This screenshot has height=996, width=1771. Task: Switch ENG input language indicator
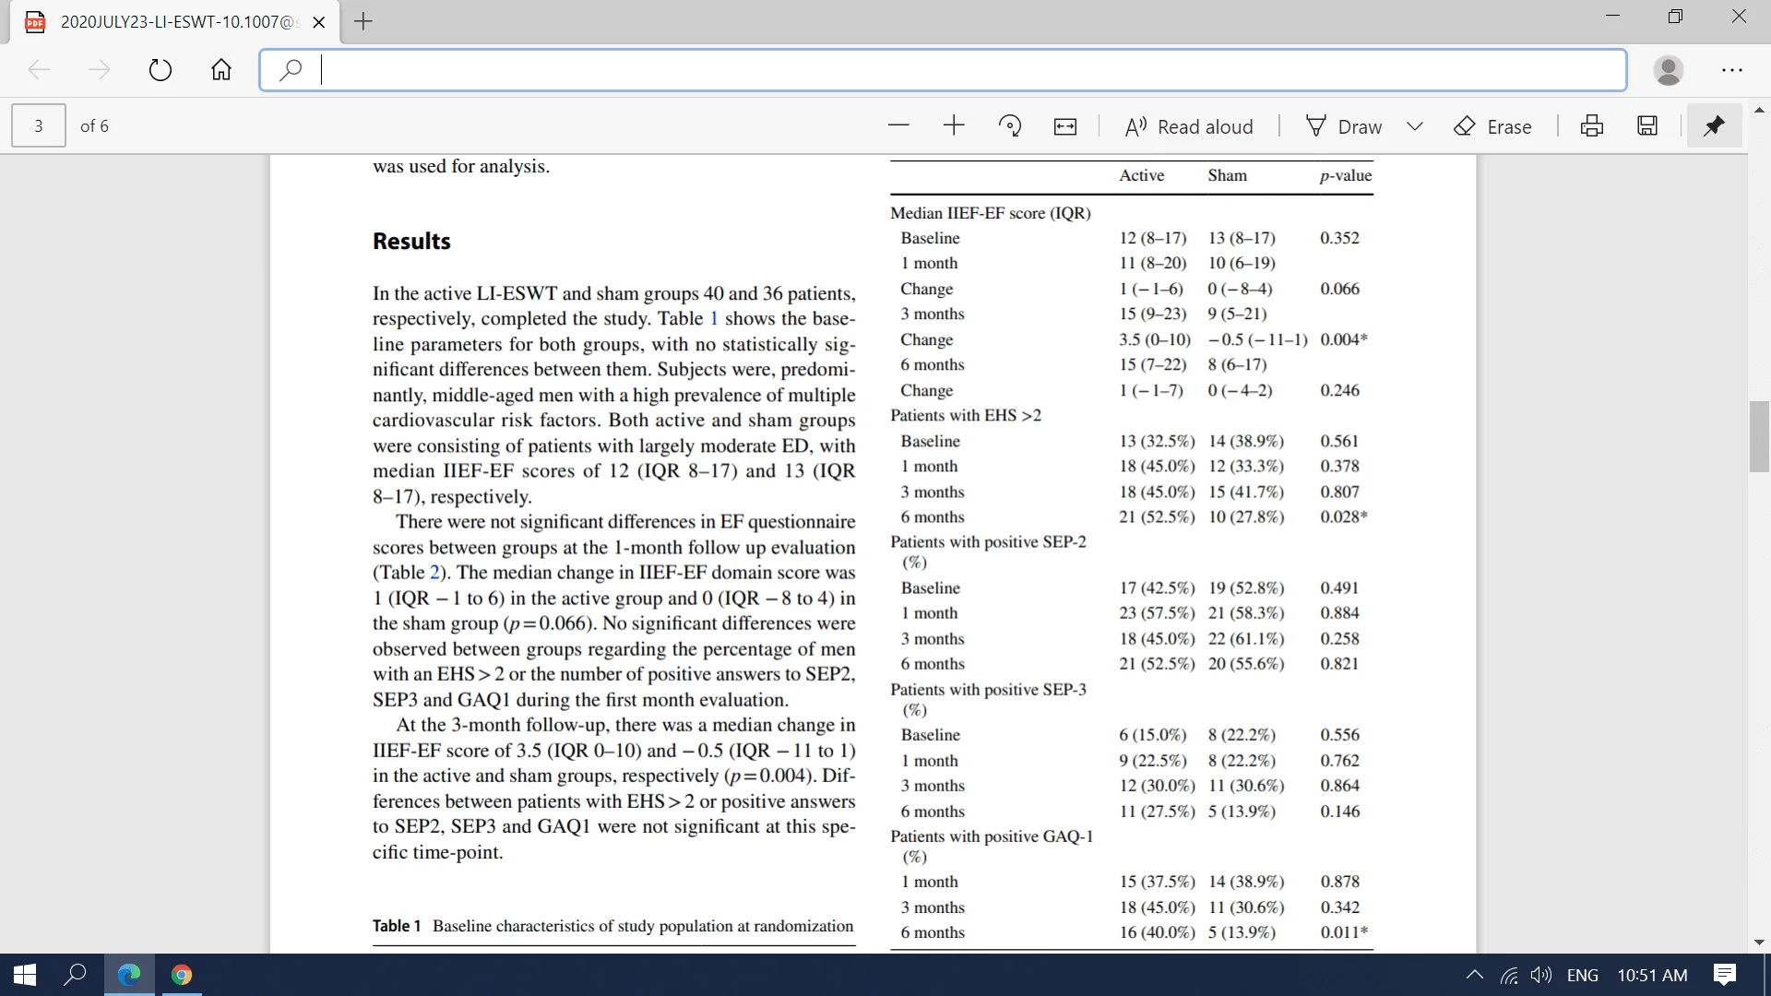[1583, 975]
